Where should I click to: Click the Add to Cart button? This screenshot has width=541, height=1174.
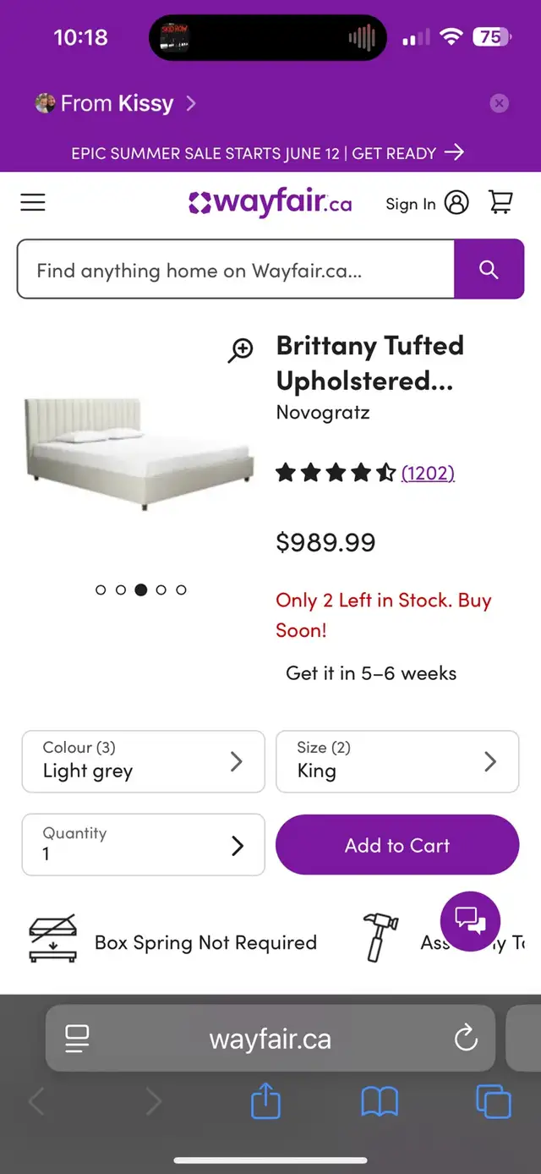click(397, 845)
